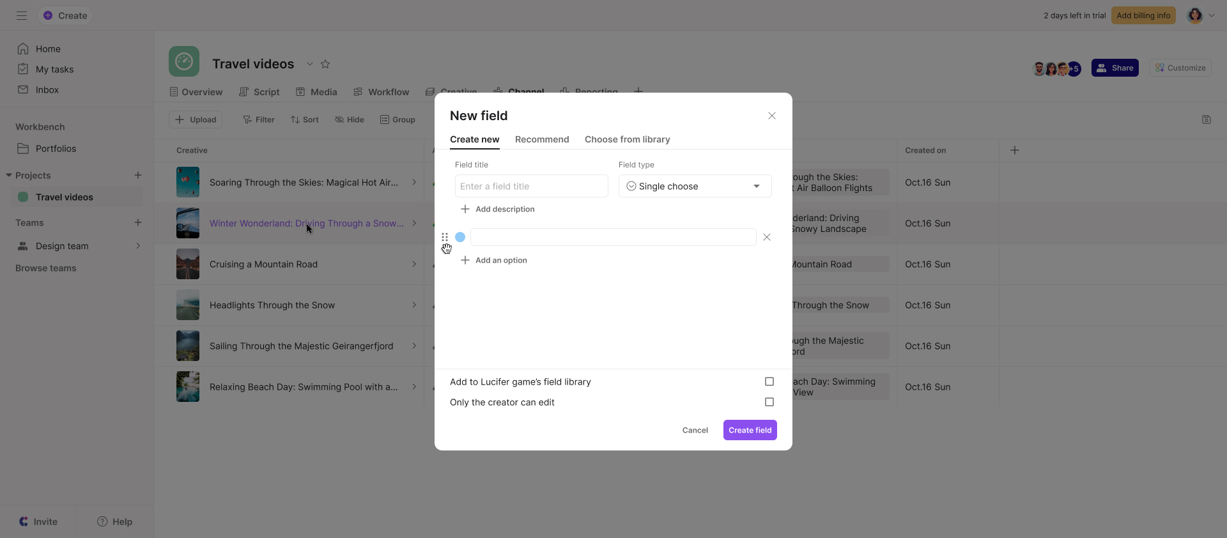The height and width of the screenshot is (538, 1227).
Task: Star the Travel videos project
Action: (325, 64)
